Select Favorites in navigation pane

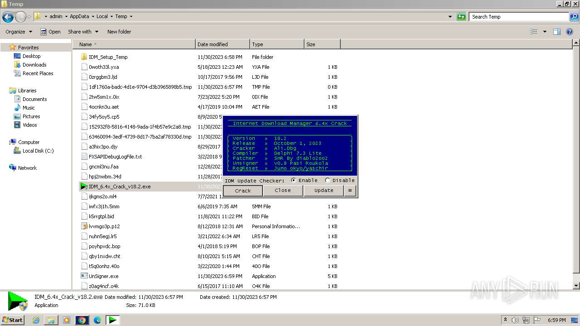click(x=28, y=48)
